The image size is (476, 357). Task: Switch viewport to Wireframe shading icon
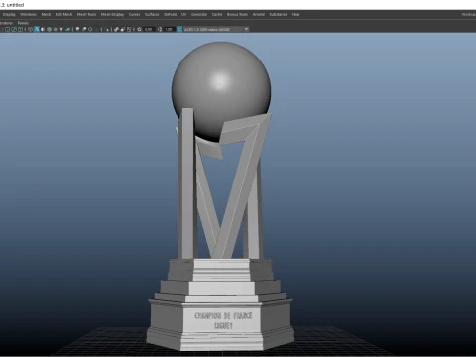click(x=30, y=29)
